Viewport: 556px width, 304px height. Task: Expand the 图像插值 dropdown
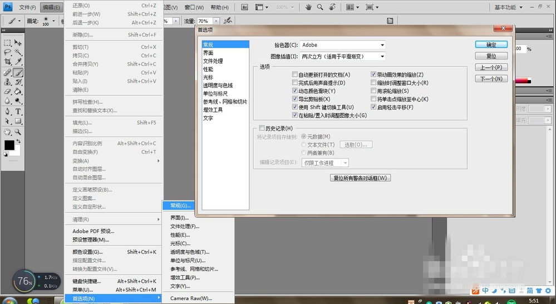[x=342, y=56]
